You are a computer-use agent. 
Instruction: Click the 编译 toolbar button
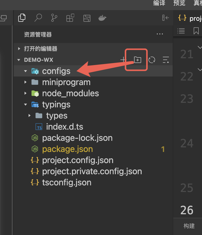click(159, 3)
